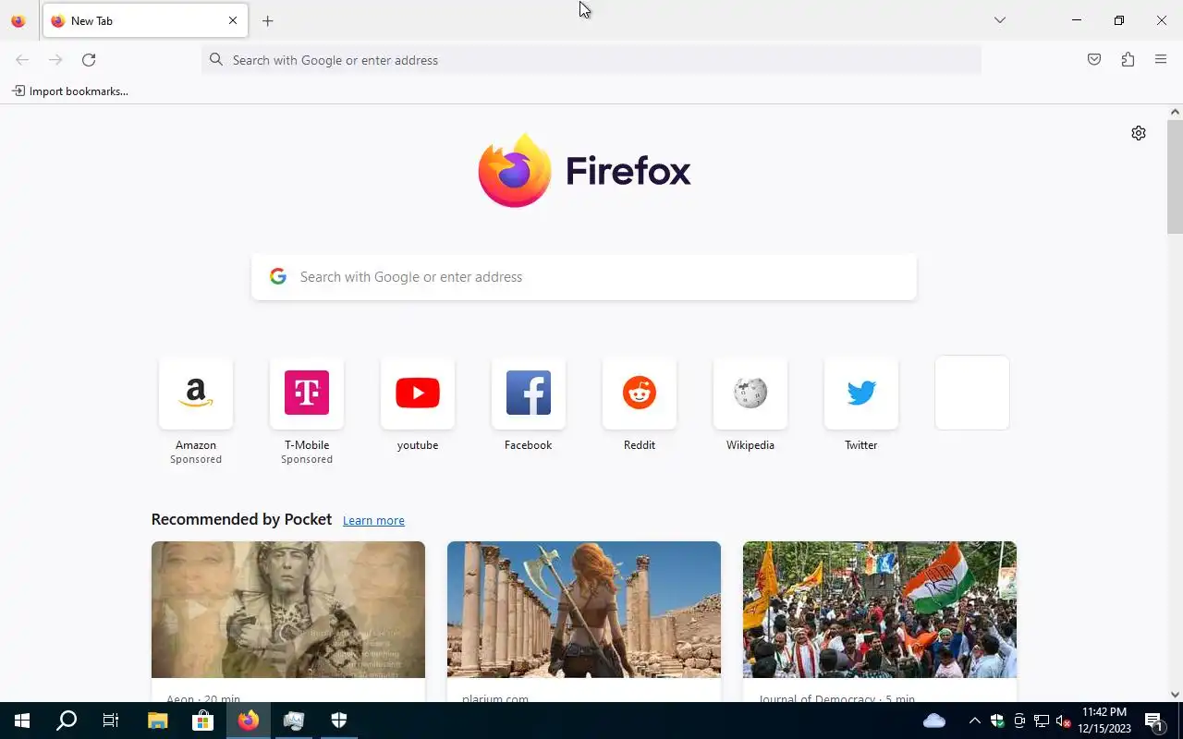Open the taskbar clock and date
This screenshot has height=739, width=1183.
point(1104,721)
